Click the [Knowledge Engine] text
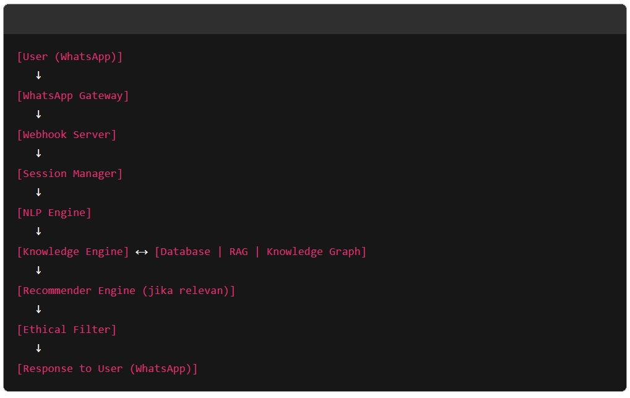This screenshot has width=630, height=398. [73, 252]
